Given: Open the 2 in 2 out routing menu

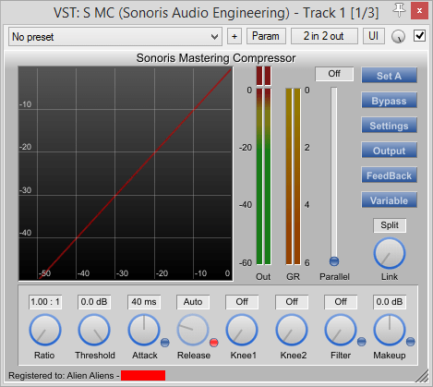Looking at the screenshot, I should (324, 36).
